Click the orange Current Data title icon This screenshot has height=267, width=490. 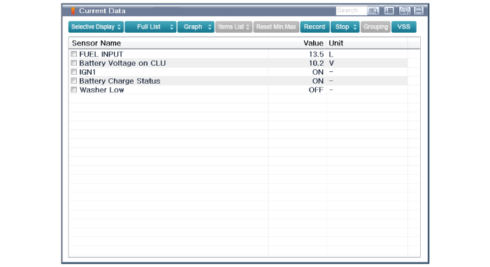pos(73,11)
